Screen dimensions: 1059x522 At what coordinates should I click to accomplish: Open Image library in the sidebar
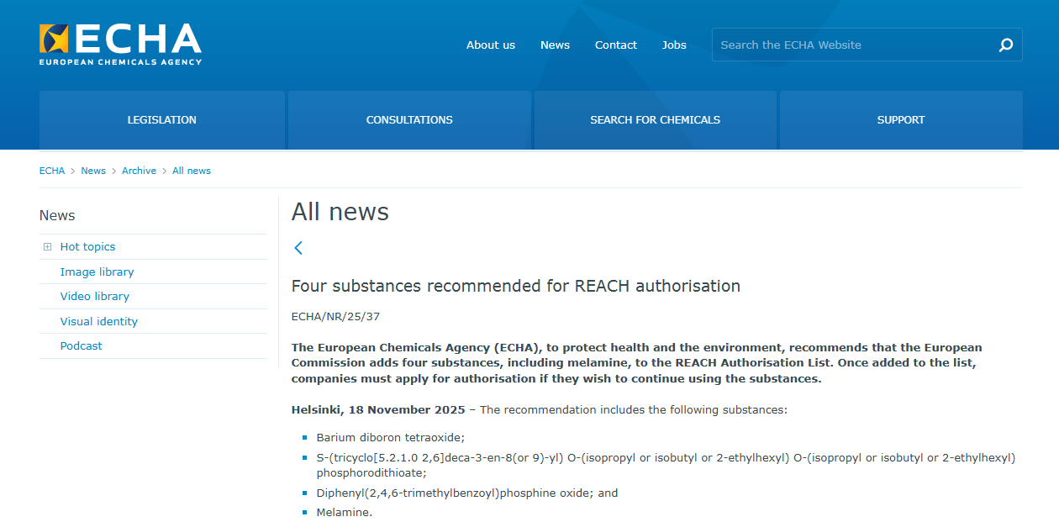click(97, 272)
